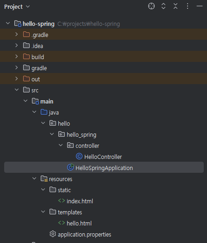Click the hello.html file icon

[x=62, y=223]
